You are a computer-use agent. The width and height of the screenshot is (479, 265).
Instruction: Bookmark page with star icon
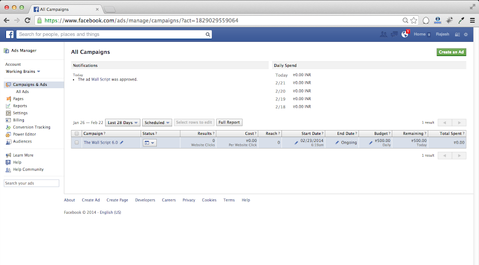[x=414, y=21]
